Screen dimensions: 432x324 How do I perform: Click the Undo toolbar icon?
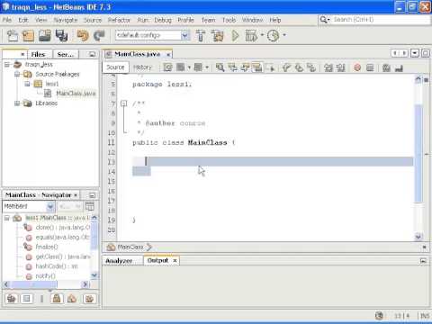pyautogui.click(x=83, y=36)
